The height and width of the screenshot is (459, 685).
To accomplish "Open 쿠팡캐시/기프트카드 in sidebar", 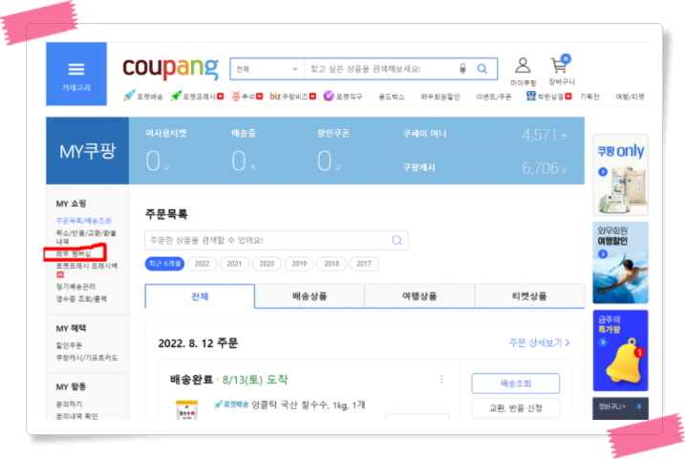I will pos(87,358).
